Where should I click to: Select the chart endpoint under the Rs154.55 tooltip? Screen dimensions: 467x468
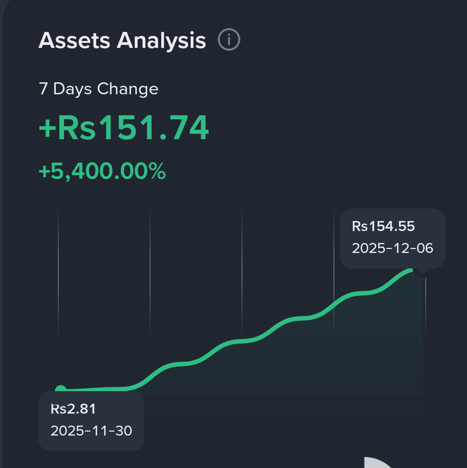(413, 270)
